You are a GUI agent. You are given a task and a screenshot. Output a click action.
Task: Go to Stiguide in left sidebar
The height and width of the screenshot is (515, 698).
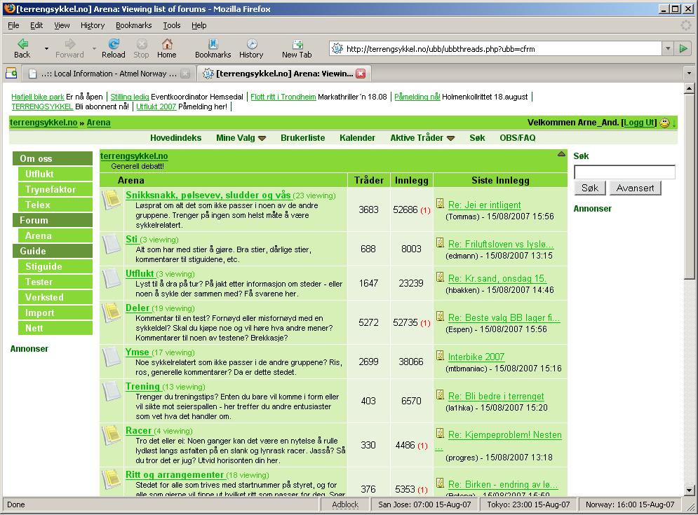click(x=55, y=266)
